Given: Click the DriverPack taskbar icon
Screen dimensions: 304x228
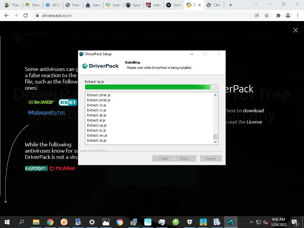Looking at the screenshot, I should [231, 222].
